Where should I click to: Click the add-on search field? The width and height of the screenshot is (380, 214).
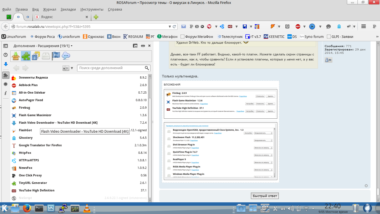[114, 68]
